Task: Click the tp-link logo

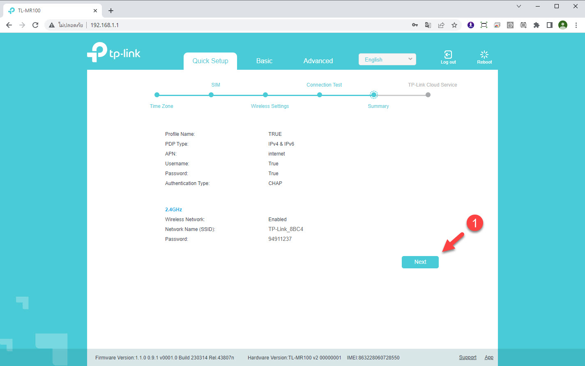Action: [x=114, y=52]
